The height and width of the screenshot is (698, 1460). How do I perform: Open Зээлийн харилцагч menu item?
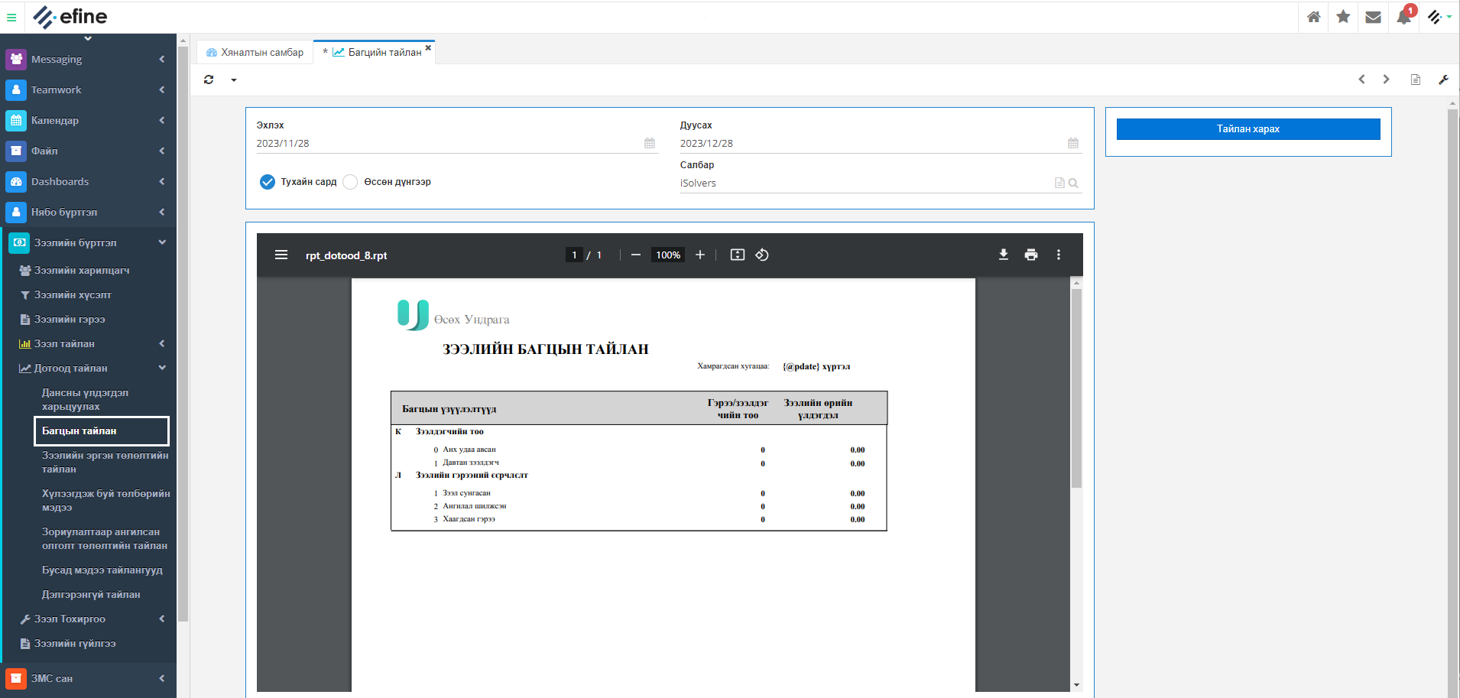tap(82, 270)
